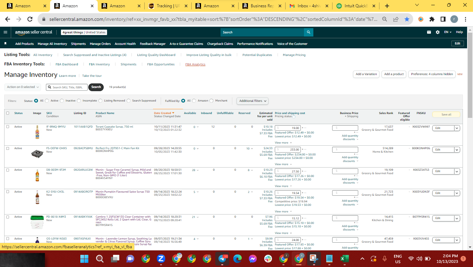
Task: Expand the Additional filters dropdown
Action: click(x=253, y=101)
